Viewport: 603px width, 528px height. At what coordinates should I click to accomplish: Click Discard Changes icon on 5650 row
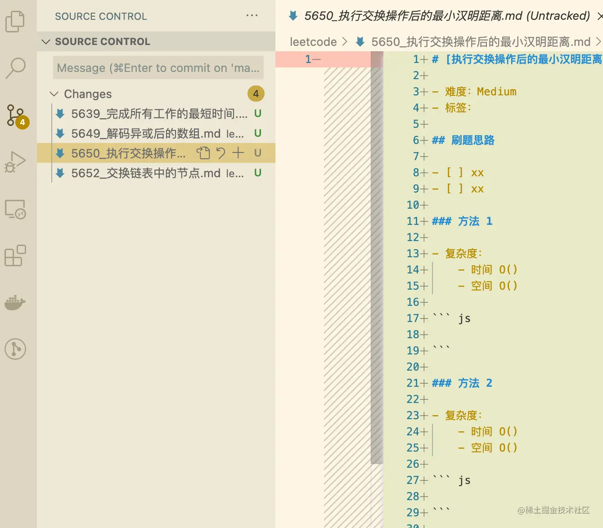click(220, 153)
